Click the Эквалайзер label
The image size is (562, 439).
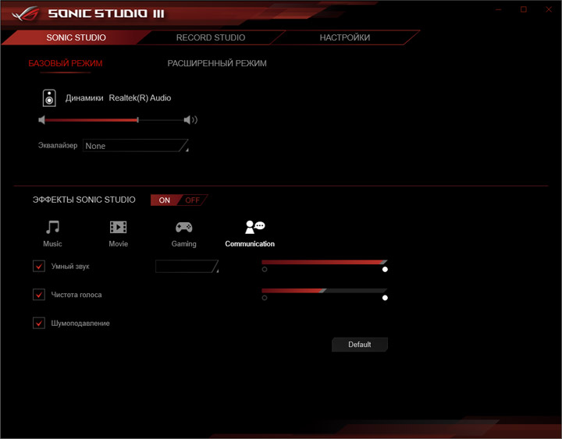pyautogui.click(x=58, y=145)
